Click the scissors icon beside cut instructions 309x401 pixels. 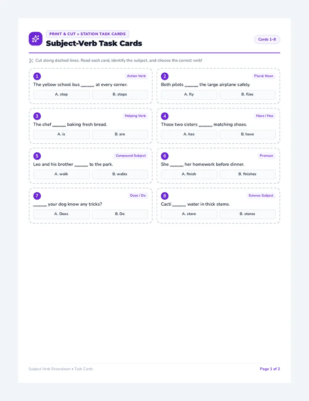click(x=31, y=61)
